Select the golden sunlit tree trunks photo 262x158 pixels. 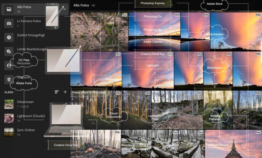96,110
